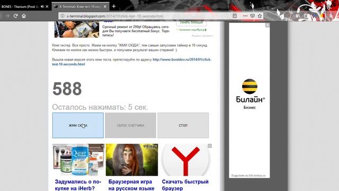Close the Yandex browser ad with its X

tap(210, 146)
